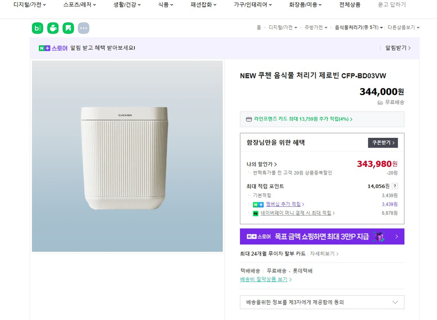Open the 음식물처리기 breadcrumb dropdown
437x320 pixels.
(358, 28)
